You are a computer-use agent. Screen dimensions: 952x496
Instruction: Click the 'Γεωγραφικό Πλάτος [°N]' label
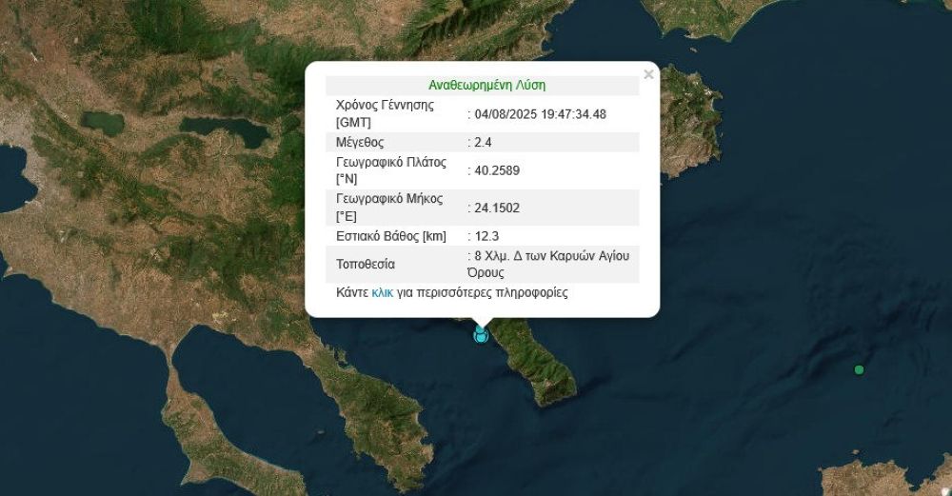pyautogui.click(x=390, y=170)
